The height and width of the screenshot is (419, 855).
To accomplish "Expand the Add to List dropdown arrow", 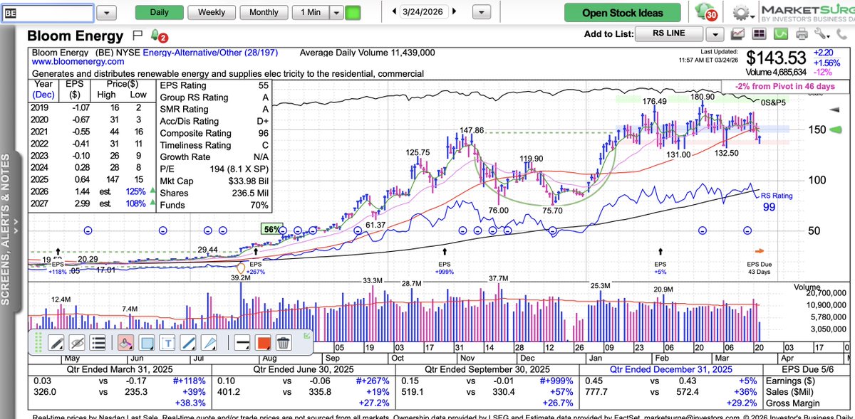I will tap(715, 33).
